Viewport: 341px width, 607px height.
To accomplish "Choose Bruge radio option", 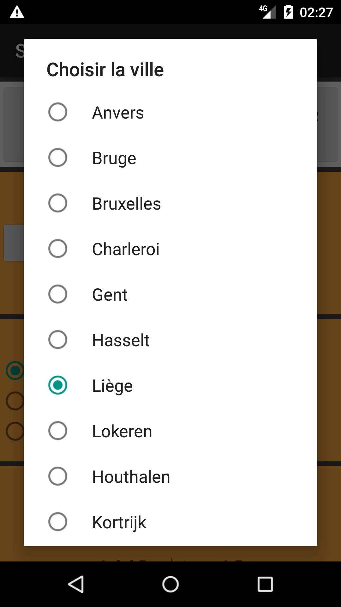I will 58,157.
